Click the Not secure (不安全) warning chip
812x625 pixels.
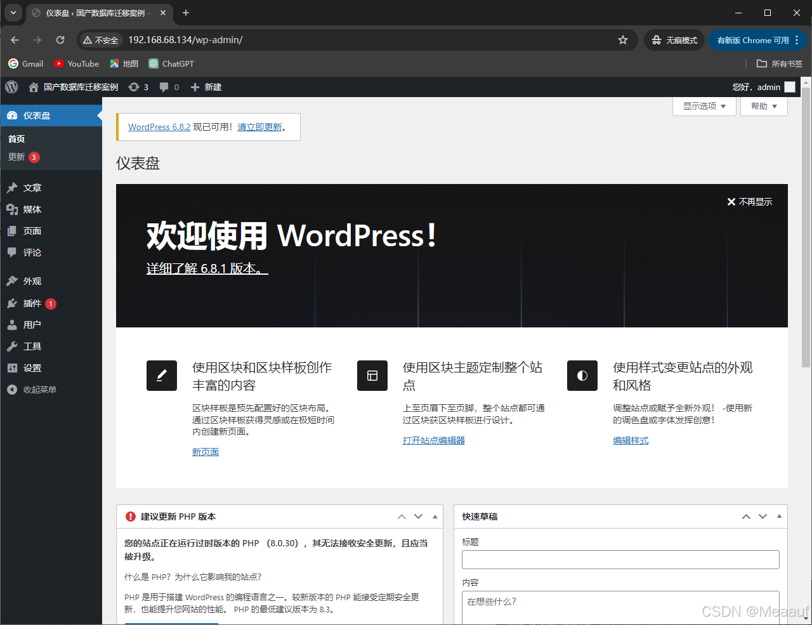coord(100,40)
